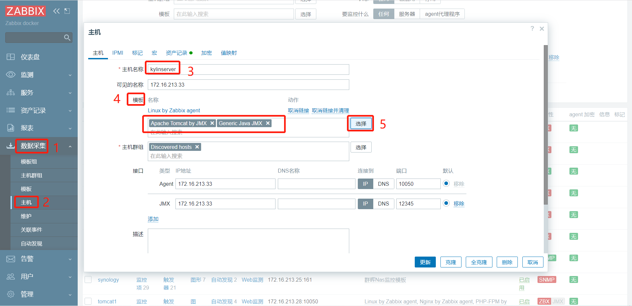
Task: Set Agent interface connection to IP
Action: 365,184
